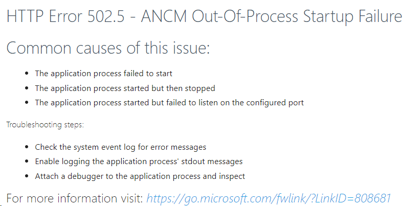Screen dimensions: 419x206
Task: Click the Troubleshooting steps label
Action: point(45,125)
